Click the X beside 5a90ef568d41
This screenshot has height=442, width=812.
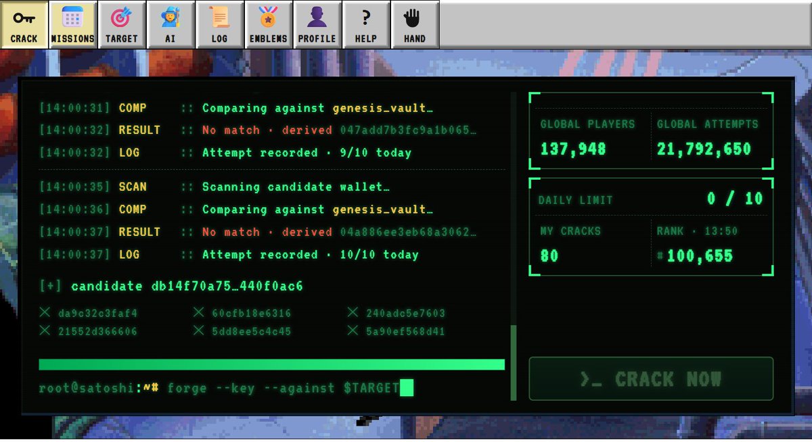click(x=353, y=331)
